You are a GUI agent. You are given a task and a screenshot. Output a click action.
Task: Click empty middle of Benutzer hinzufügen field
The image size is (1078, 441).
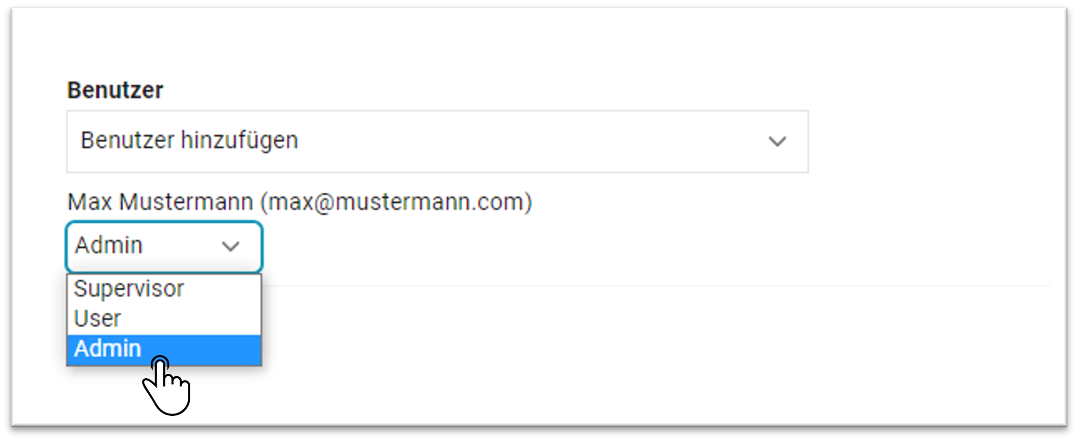(x=531, y=142)
